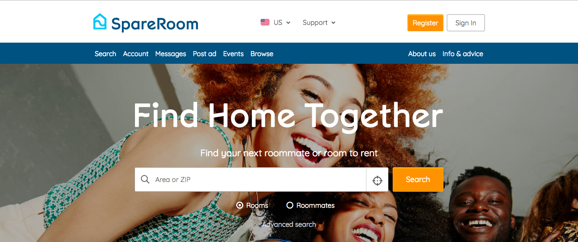Open the Search menu item
This screenshot has width=578, height=242.
[105, 54]
